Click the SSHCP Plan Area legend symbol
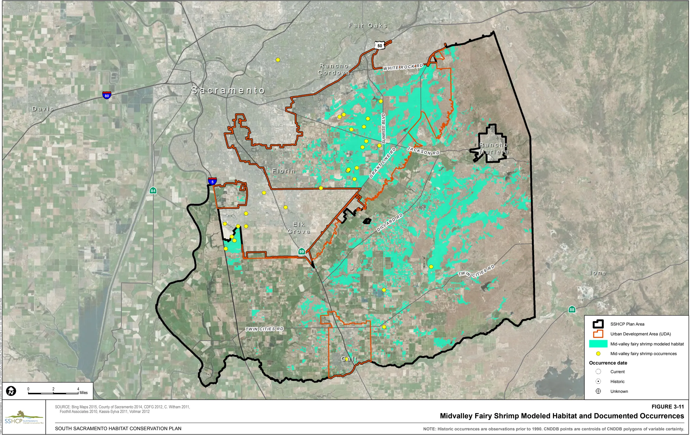Screen dimensions: 690x435 click(598, 324)
